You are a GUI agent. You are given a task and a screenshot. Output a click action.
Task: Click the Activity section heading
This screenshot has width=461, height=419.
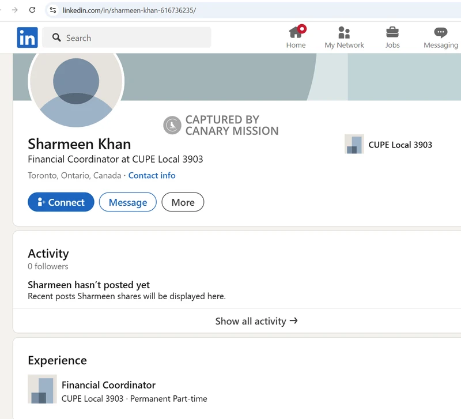pos(48,254)
